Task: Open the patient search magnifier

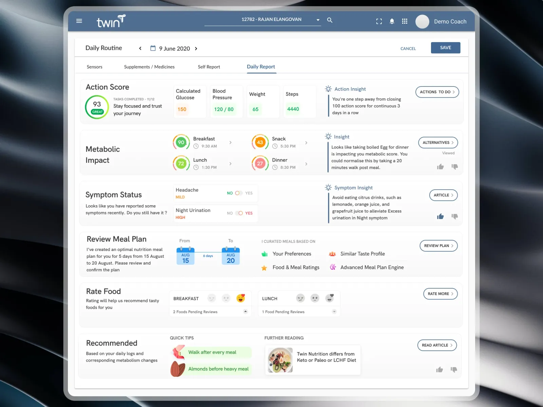Action: pos(330,20)
